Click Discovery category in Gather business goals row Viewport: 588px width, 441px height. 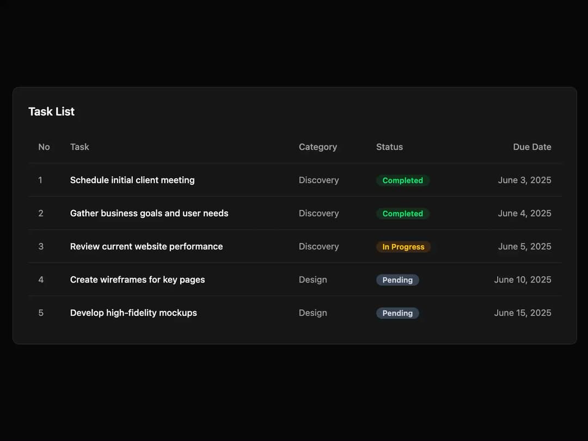pyautogui.click(x=318, y=213)
